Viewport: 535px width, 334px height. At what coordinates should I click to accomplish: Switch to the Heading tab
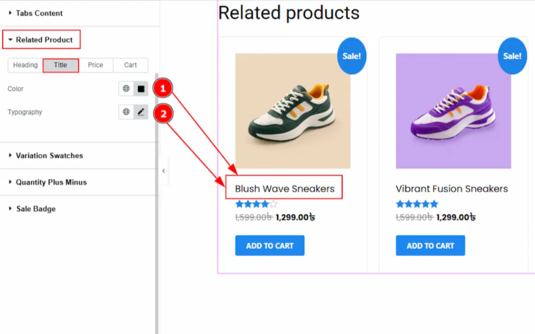[26, 65]
